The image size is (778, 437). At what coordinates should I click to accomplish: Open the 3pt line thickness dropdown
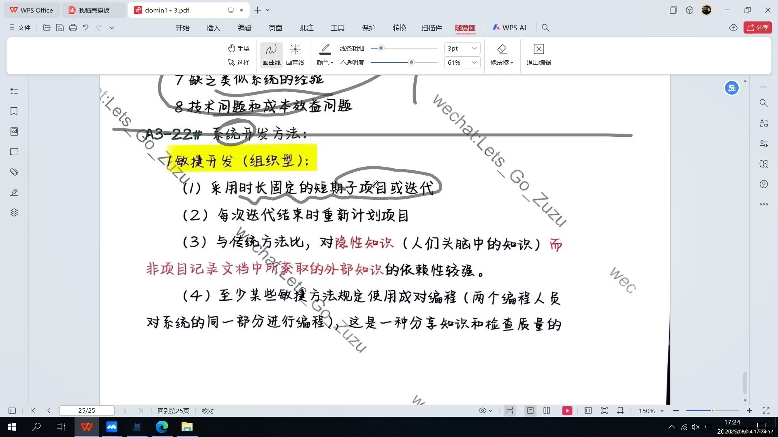[462, 48]
